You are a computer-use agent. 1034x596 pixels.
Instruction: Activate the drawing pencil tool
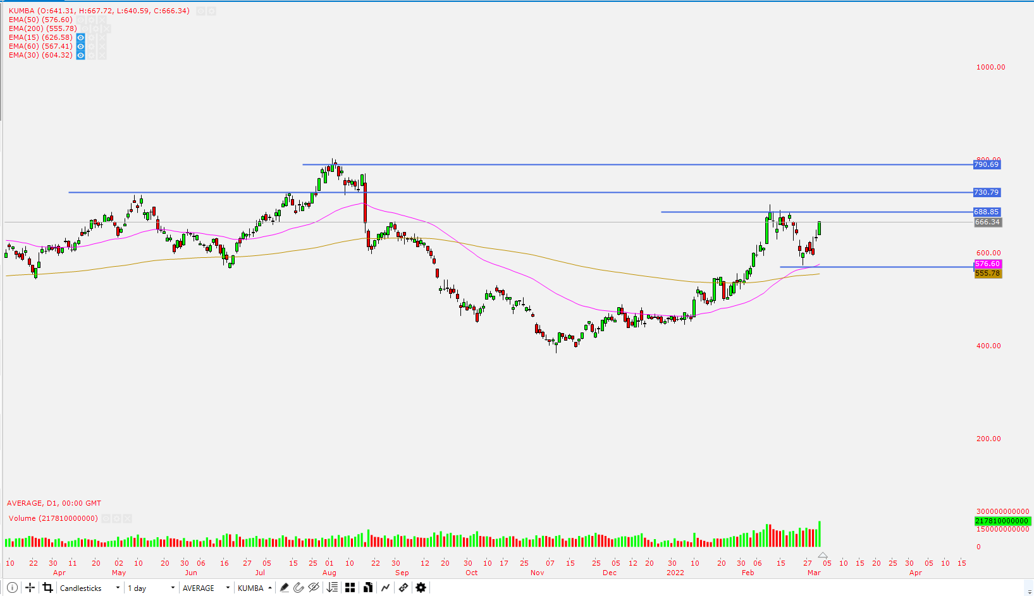[284, 588]
